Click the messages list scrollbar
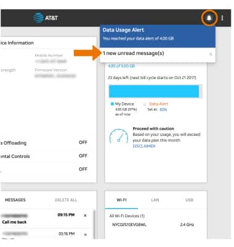Image resolution: width=234 pixels, height=247 pixels. coord(94,224)
